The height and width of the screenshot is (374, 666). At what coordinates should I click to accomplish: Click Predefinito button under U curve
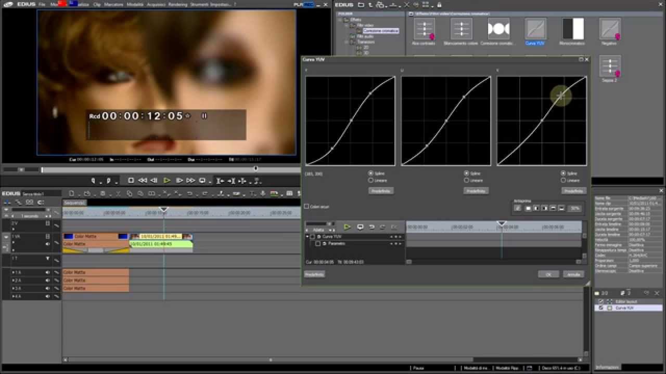476,191
